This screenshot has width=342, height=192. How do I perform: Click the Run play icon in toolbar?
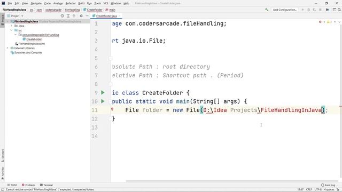click(x=303, y=10)
